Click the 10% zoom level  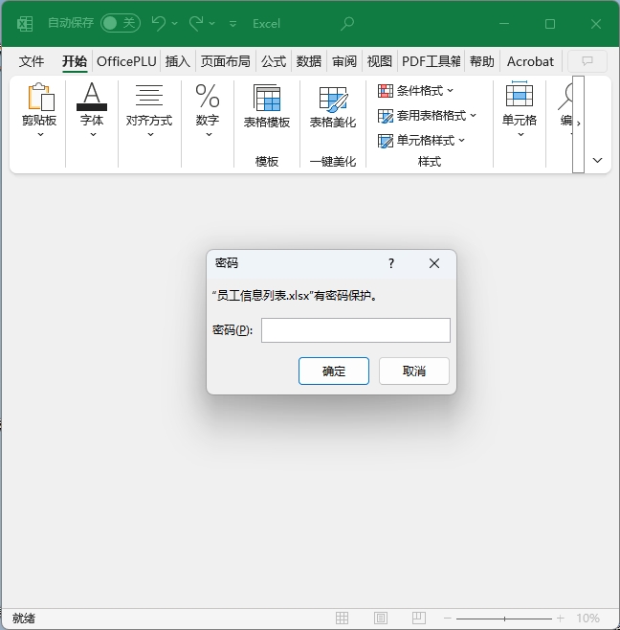coord(587,618)
